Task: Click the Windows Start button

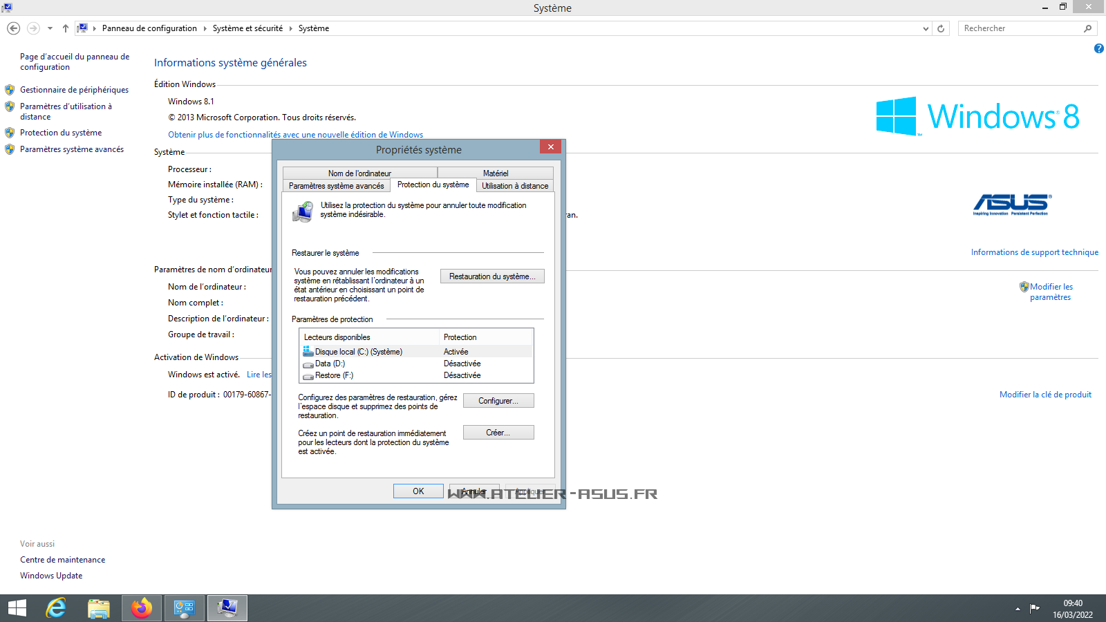Action: [17, 608]
